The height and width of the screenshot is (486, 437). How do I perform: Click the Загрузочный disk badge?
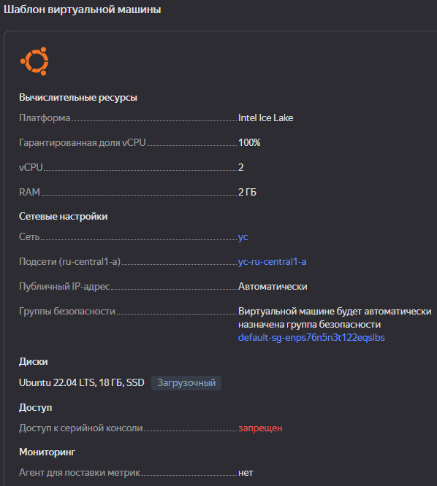tap(186, 383)
